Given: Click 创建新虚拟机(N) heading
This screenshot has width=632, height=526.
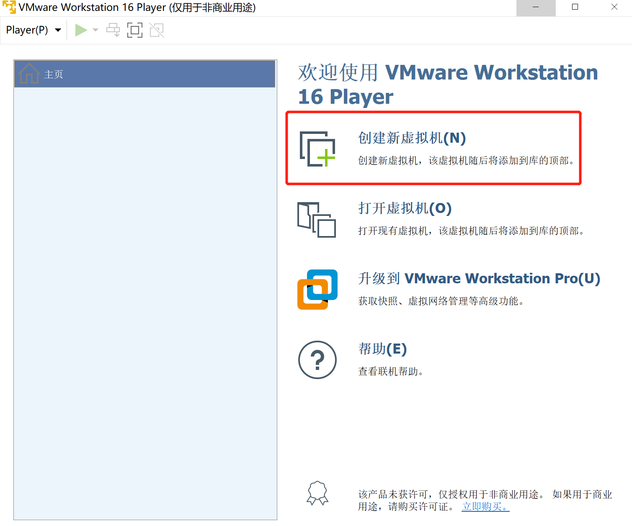Looking at the screenshot, I should (412, 138).
